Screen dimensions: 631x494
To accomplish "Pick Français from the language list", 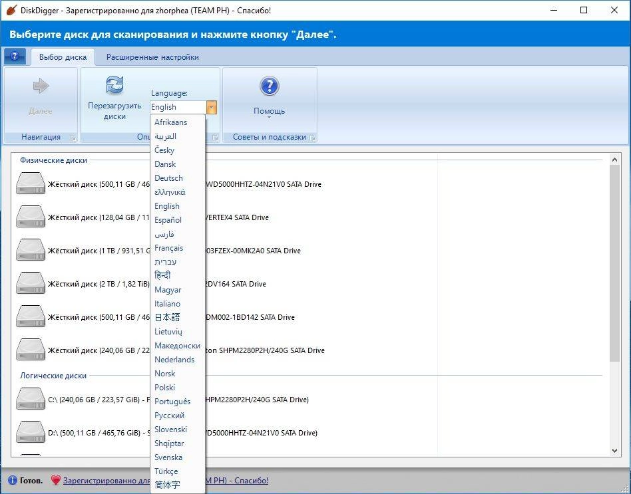I will click(178, 247).
